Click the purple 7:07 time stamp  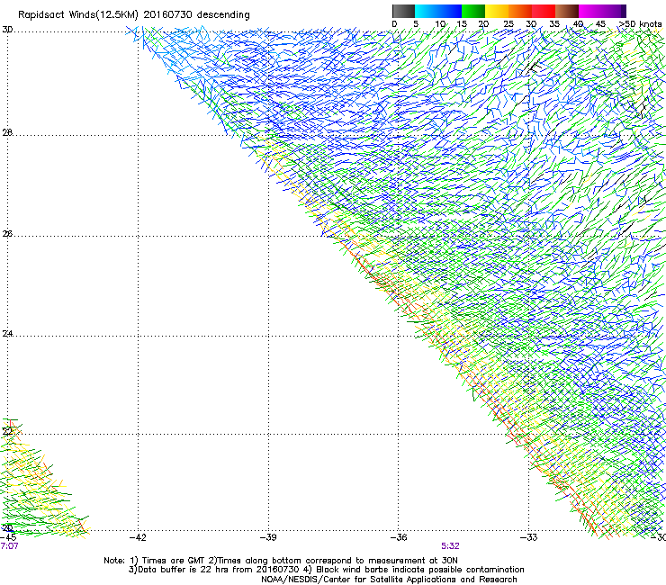pos(9,546)
